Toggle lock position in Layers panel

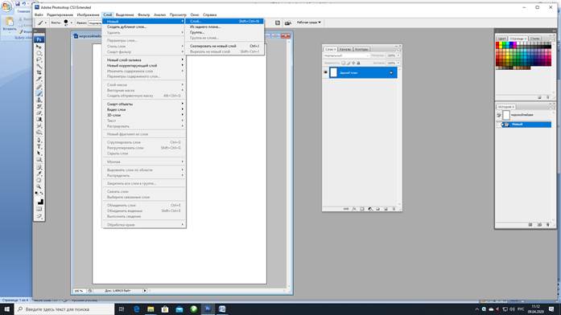point(353,63)
